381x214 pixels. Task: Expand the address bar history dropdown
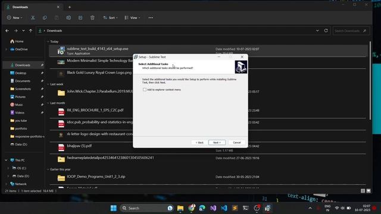click(x=317, y=31)
